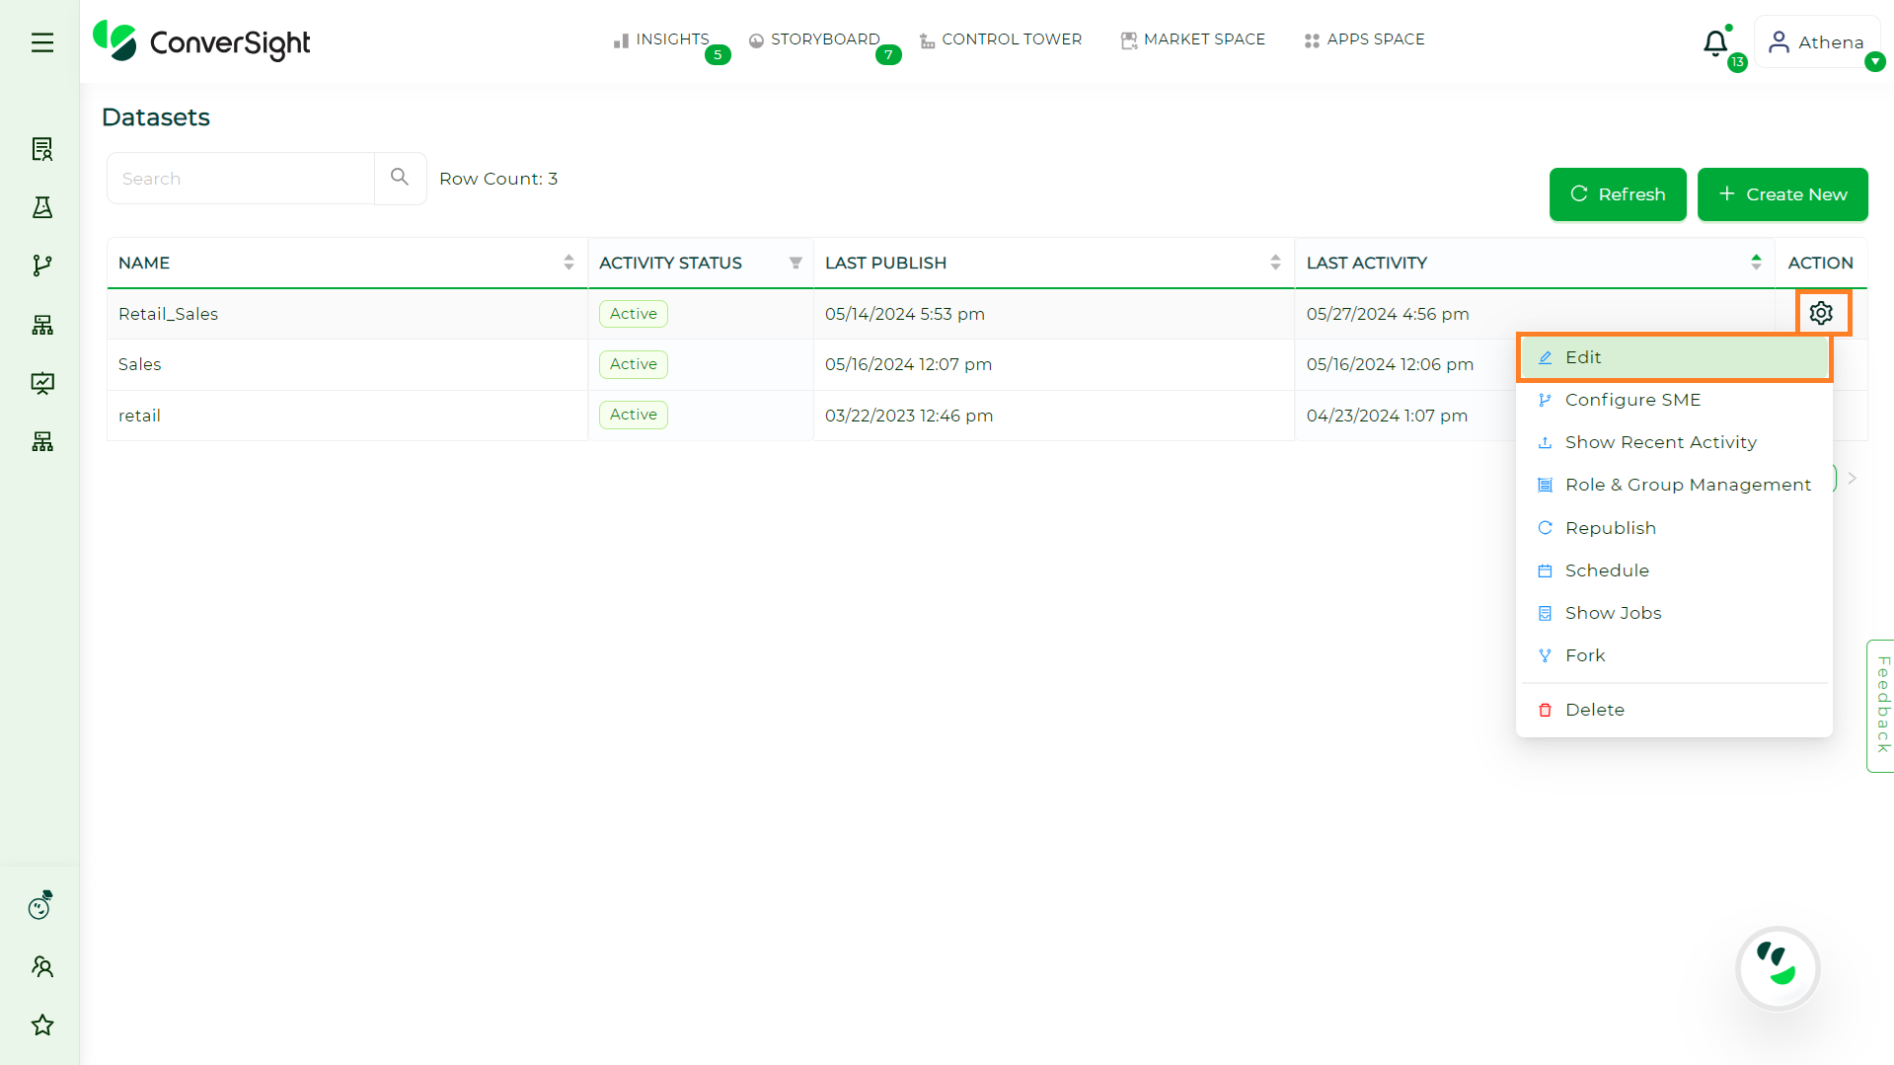Viewport: 1894px width, 1065px height.
Task: Open the Control Tower navigation item
Action: [x=1001, y=39]
